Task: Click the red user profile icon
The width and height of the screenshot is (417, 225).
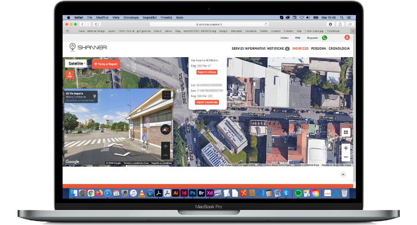Action: 347,37
